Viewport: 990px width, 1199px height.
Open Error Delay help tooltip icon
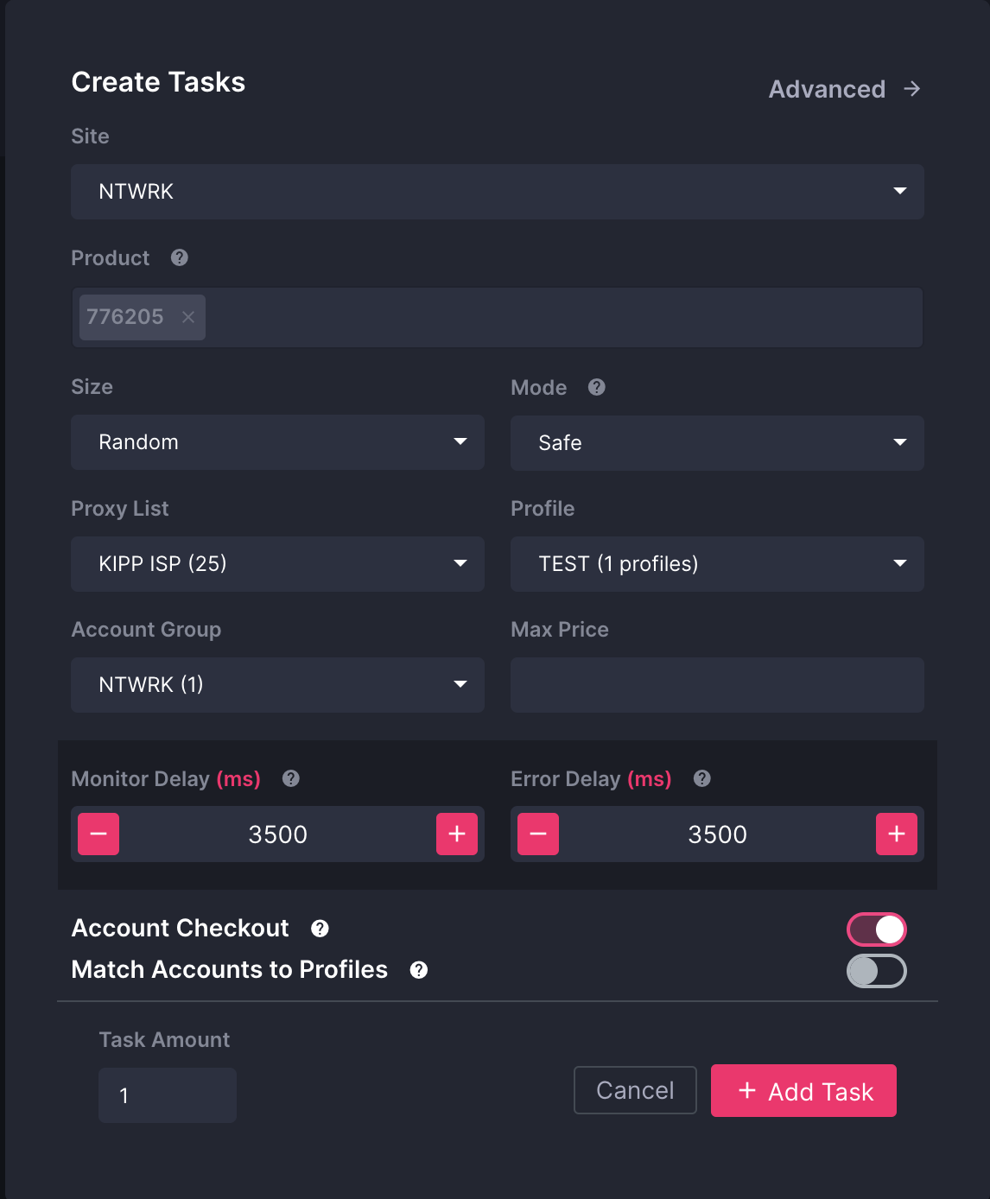coord(702,778)
